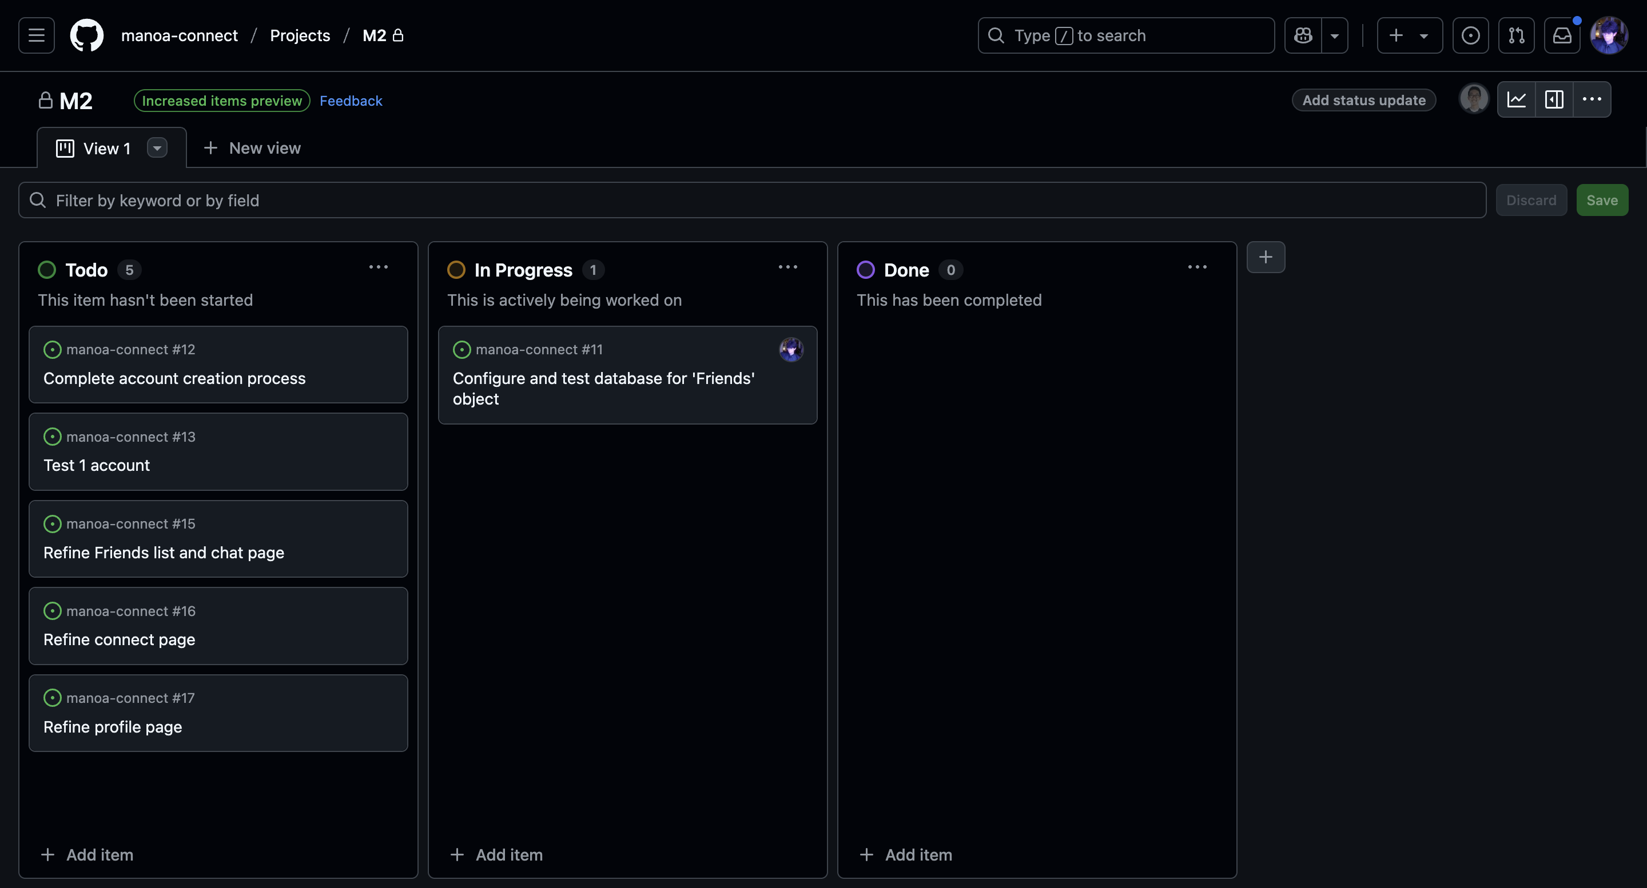Open the Feedback link
The width and height of the screenshot is (1647, 888).
coord(351,101)
